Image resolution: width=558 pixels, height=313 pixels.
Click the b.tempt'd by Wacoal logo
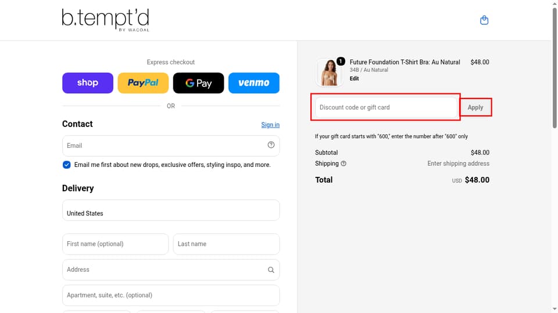coord(105,20)
